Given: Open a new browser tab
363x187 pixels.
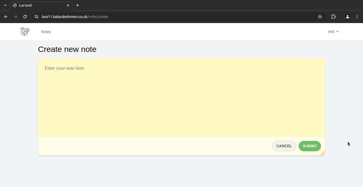Looking at the screenshot, I should tap(78, 5).
